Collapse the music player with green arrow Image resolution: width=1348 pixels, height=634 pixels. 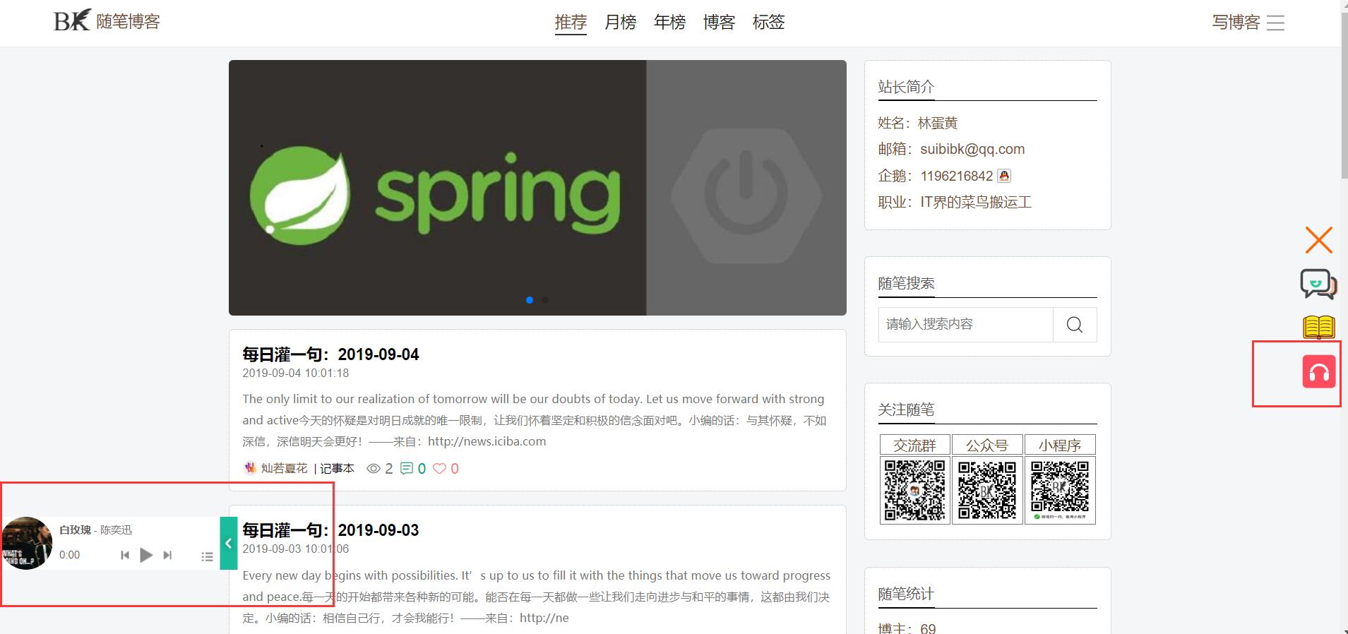229,543
